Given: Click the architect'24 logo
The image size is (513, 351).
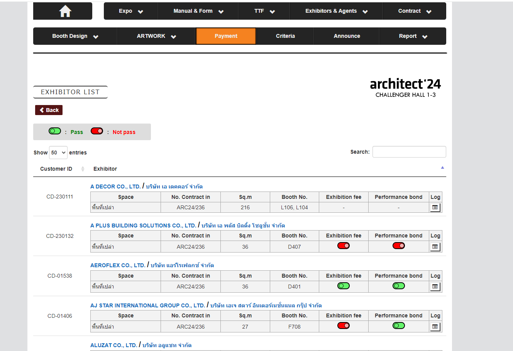Looking at the screenshot, I should [405, 88].
